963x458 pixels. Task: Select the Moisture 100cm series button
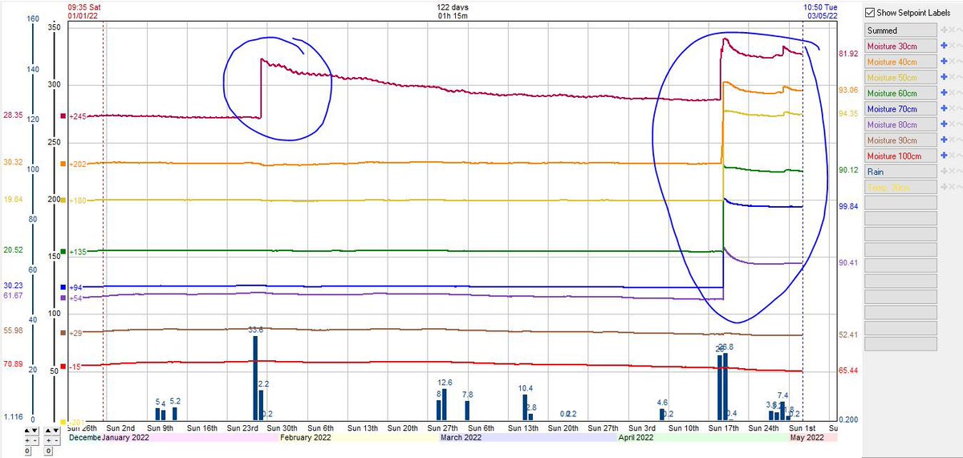[x=900, y=156]
